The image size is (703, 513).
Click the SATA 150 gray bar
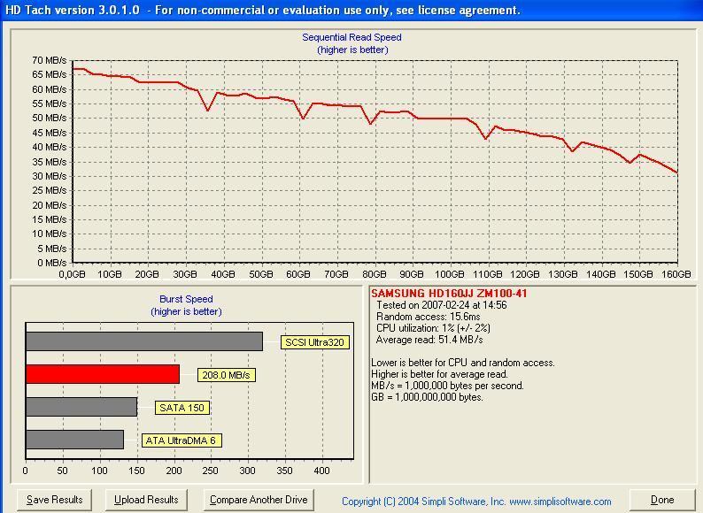point(81,407)
